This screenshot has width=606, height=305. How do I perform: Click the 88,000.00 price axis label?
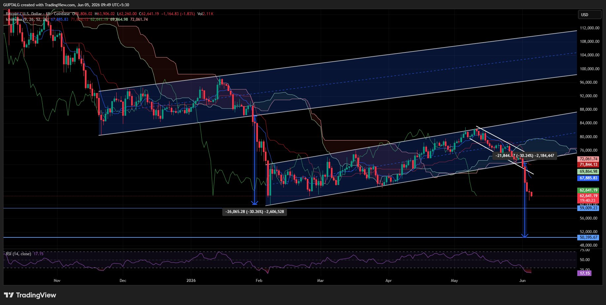(588, 109)
